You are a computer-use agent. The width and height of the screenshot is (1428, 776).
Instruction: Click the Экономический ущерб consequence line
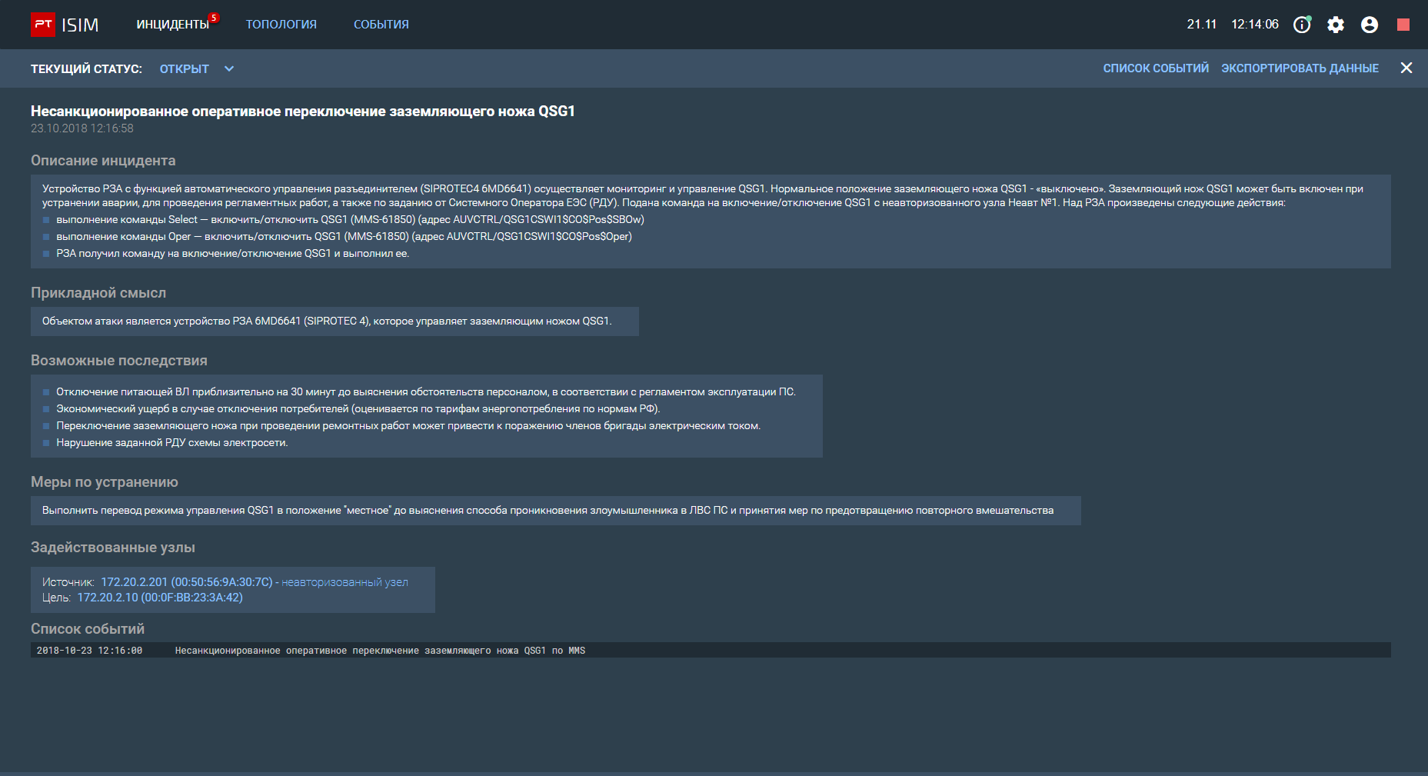[x=358, y=409]
